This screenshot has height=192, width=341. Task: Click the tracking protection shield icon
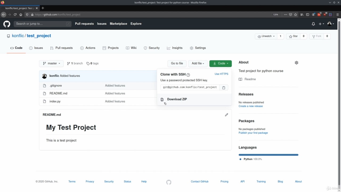(27, 15)
